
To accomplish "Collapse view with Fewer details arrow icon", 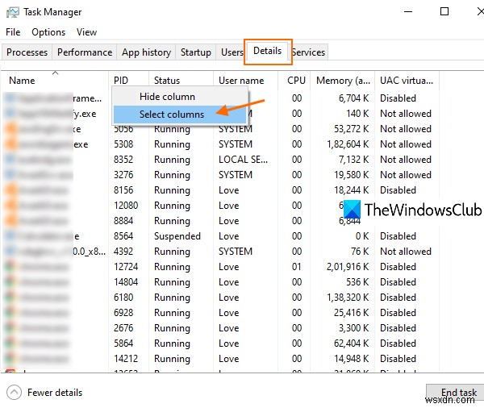I will click(14, 393).
